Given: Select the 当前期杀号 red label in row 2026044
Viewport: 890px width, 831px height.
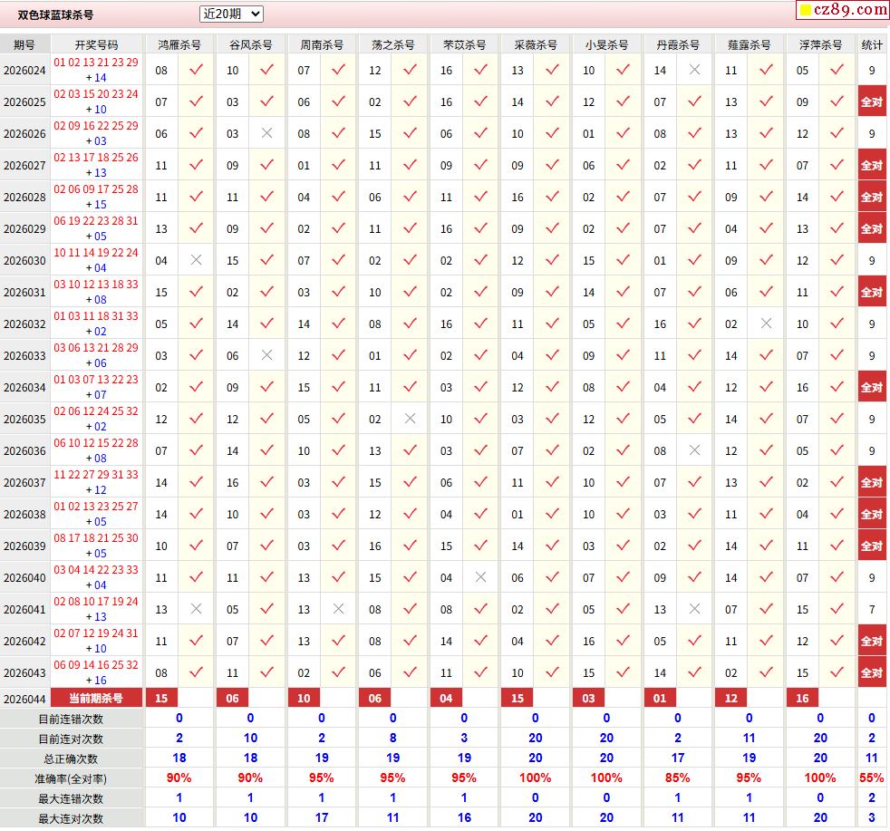Looking at the screenshot, I should tap(96, 698).
